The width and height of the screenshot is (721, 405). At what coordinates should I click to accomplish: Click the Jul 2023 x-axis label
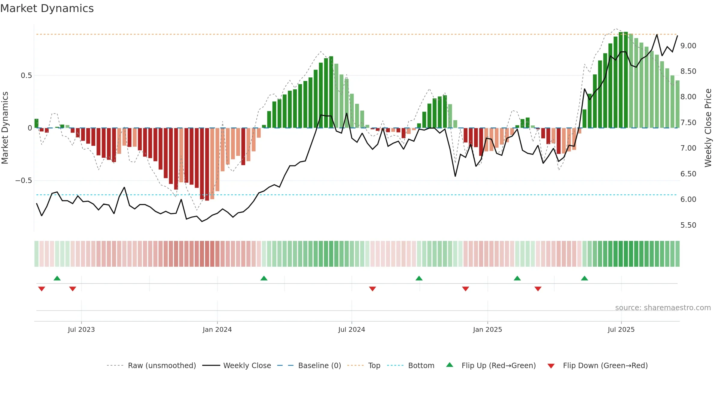tap(81, 329)
